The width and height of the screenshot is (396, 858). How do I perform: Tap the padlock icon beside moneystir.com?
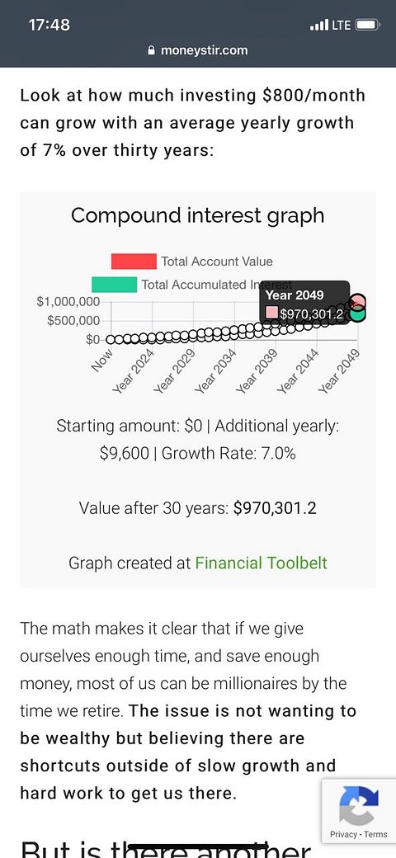coord(152,50)
